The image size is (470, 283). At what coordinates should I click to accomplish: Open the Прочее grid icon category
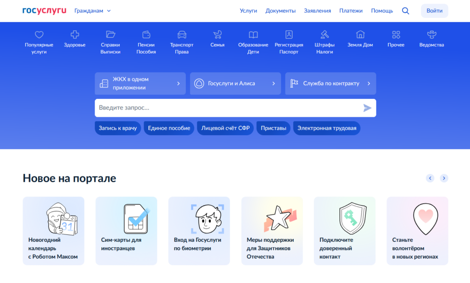[x=396, y=35]
